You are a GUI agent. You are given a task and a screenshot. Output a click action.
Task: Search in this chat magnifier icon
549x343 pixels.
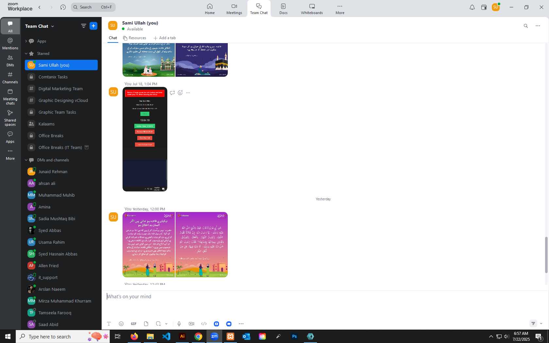click(x=526, y=26)
